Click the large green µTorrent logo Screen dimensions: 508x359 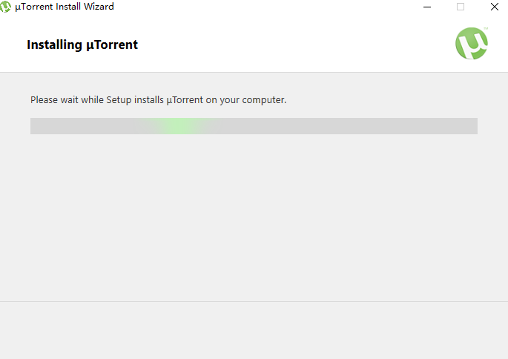click(x=472, y=44)
